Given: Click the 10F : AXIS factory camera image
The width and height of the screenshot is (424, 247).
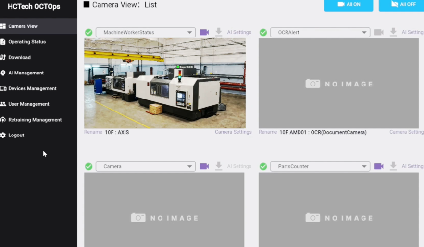Looking at the screenshot, I should pos(165,83).
